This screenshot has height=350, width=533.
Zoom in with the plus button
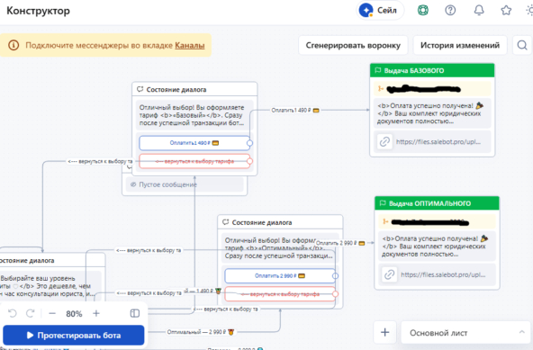tap(96, 313)
